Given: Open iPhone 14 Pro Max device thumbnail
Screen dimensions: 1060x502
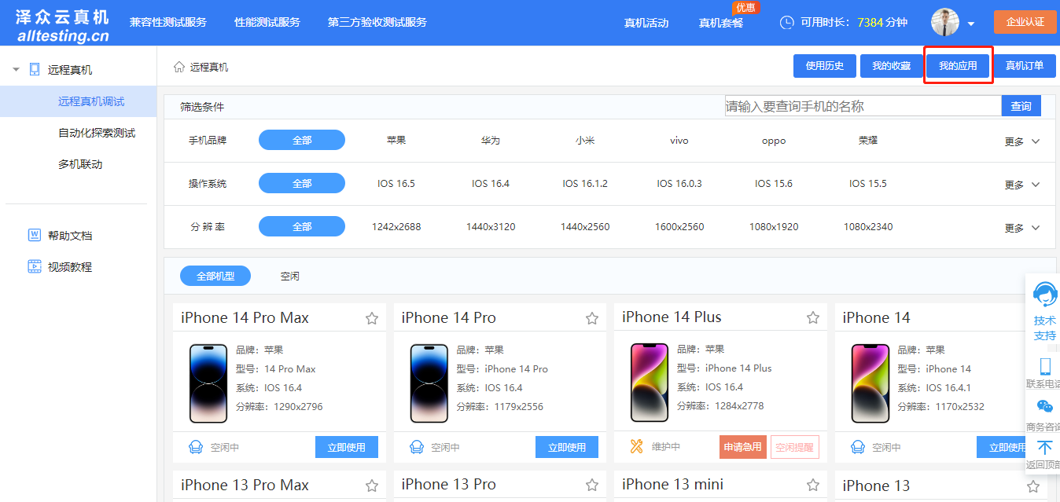Looking at the screenshot, I should pos(208,383).
